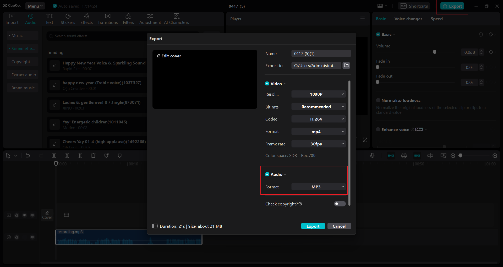Open the Filters panel

coord(128,19)
